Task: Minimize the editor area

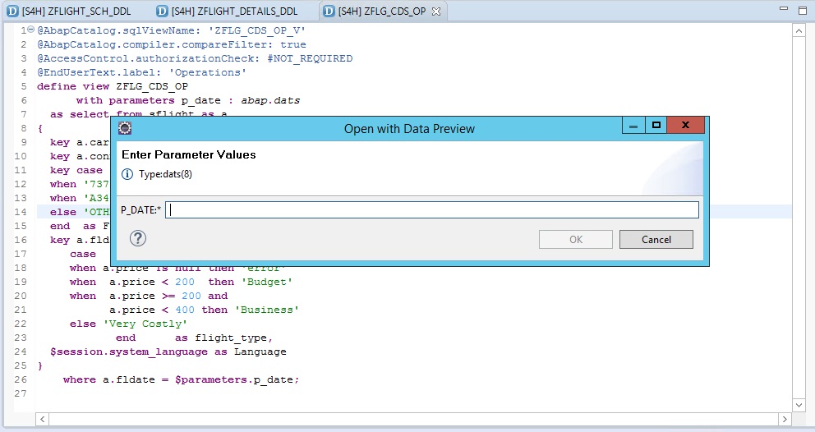Action: point(784,9)
